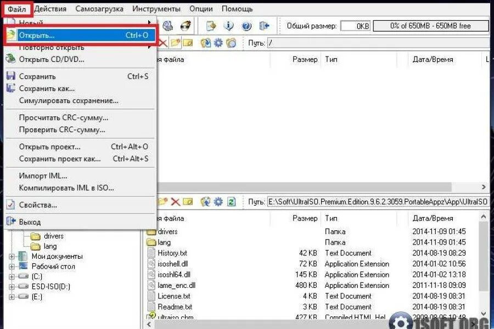Expand the Рабочий стол tree node
The image size is (494, 329).
(x=12, y=266)
